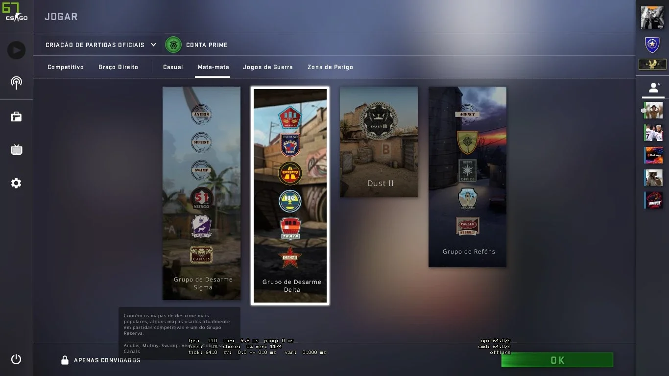Viewport: 669px width, 376px height.
Task: Click the Agency map badge
Action: pos(468,114)
